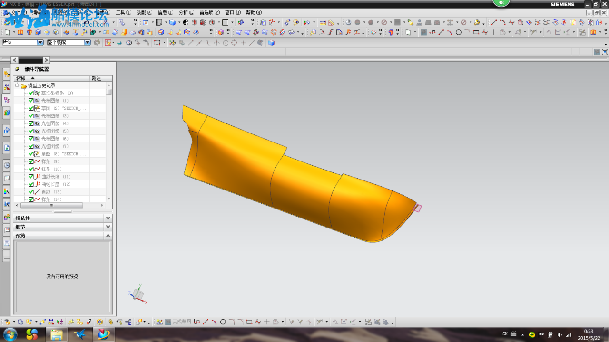609x342 pixels.
Task: Click the forward arrow above the navigator
Action: tap(46, 60)
